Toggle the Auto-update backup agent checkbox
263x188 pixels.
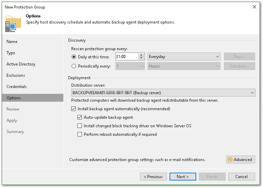point(80,117)
